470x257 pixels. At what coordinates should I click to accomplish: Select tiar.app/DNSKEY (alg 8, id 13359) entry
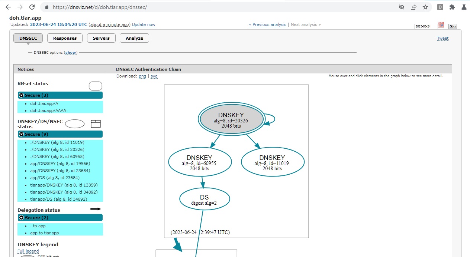(64, 185)
